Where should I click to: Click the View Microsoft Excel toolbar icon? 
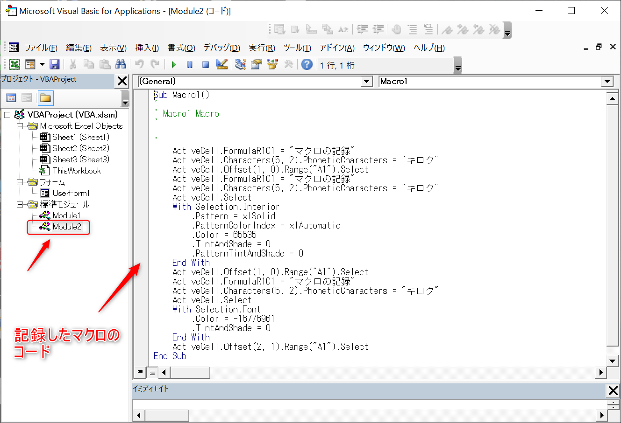pyautogui.click(x=14, y=64)
